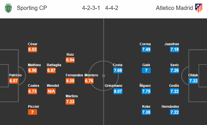207x125 pixels.
Task: Click Patrício's 6.57 rating badge
Action: click(x=14, y=81)
